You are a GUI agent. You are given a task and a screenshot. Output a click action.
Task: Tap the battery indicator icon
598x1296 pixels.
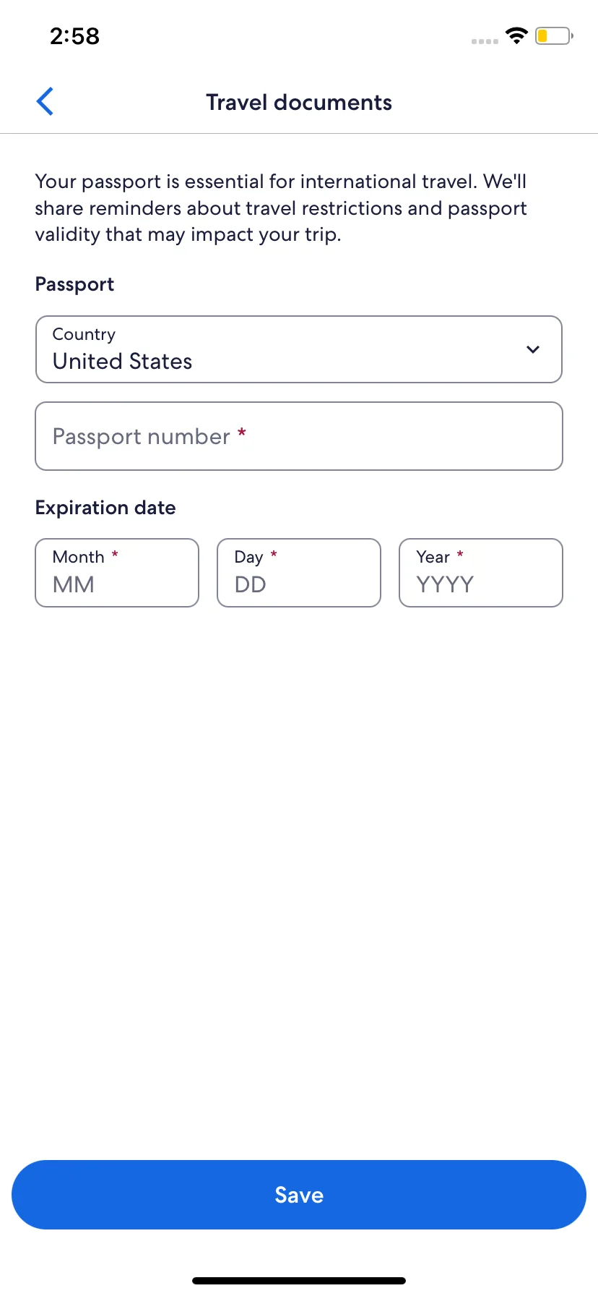click(554, 35)
